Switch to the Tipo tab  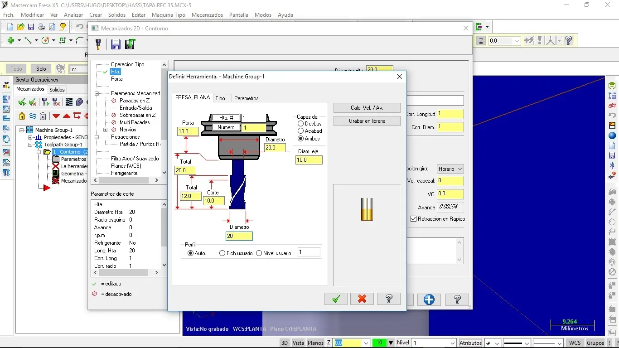coord(220,98)
